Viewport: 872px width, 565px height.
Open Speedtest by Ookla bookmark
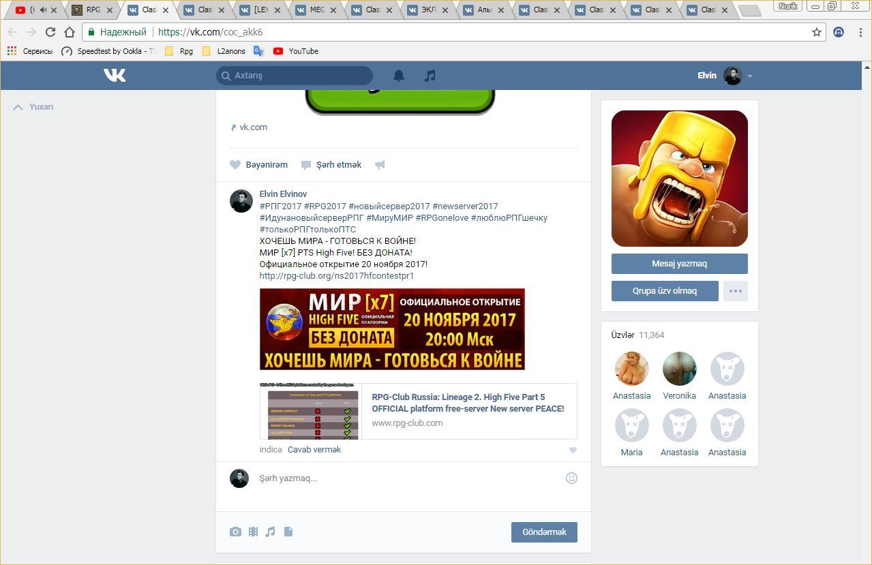(x=108, y=51)
